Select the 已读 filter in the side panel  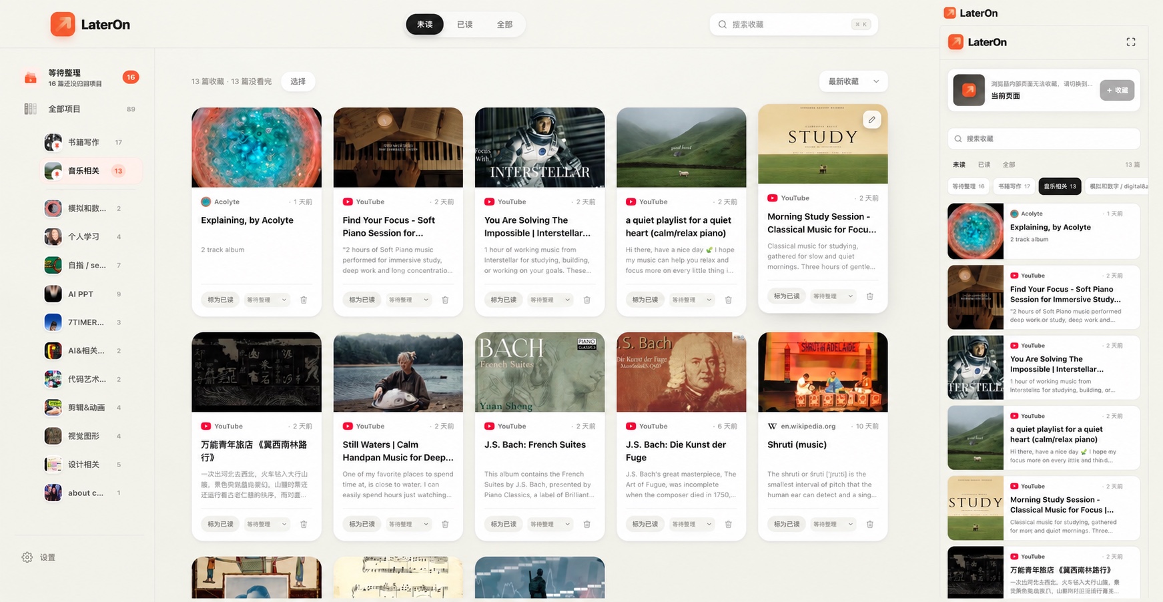click(x=984, y=165)
